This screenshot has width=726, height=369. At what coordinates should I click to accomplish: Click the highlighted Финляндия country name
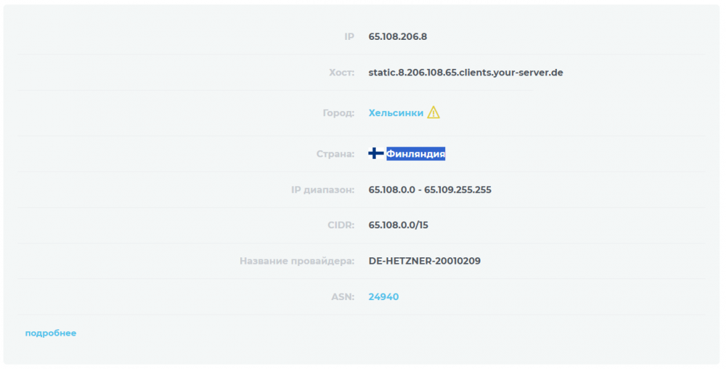[x=415, y=154]
